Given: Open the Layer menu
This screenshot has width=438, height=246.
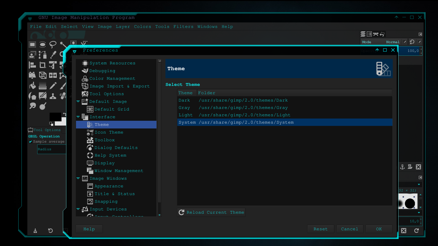Looking at the screenshot, I should coord(123,27).
